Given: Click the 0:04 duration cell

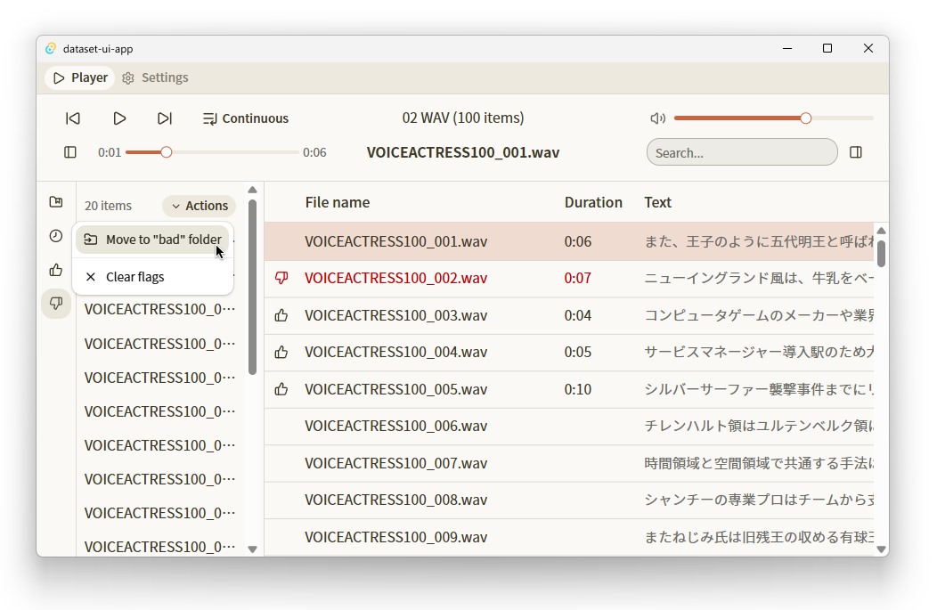Looking at the screenshot, I should (x=578, y=315).
